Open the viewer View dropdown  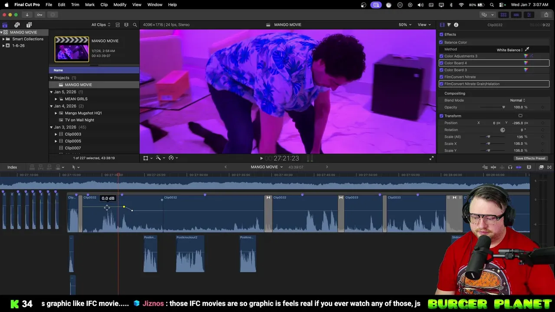point(424,25)
